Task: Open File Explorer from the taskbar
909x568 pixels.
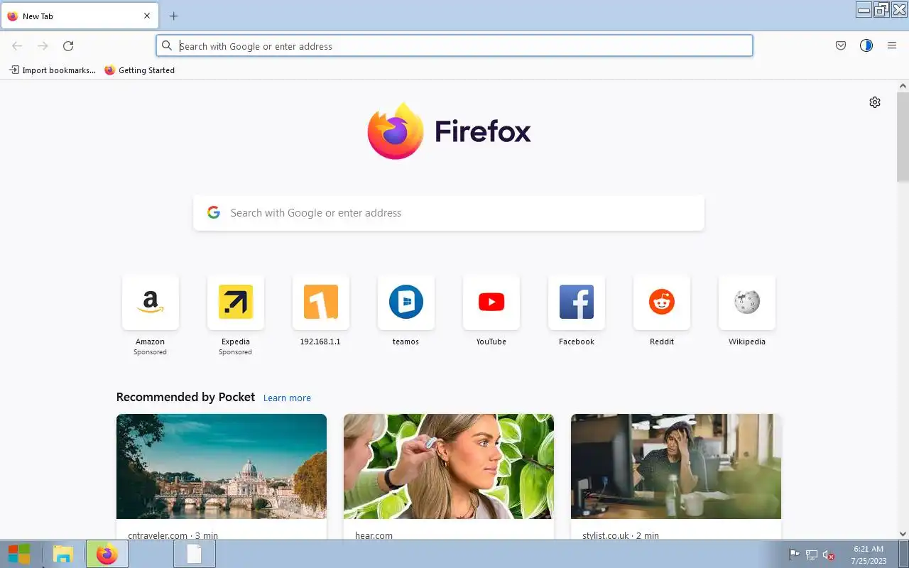Action: [63, 554]
